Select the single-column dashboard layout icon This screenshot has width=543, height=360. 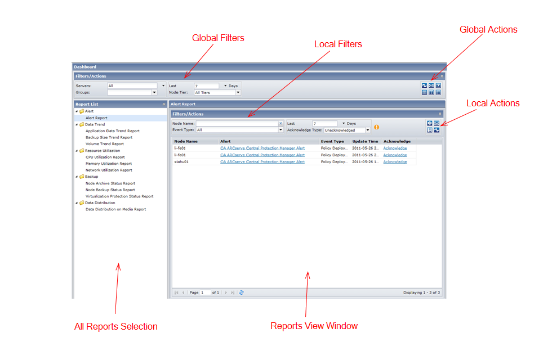pos(424,92)
